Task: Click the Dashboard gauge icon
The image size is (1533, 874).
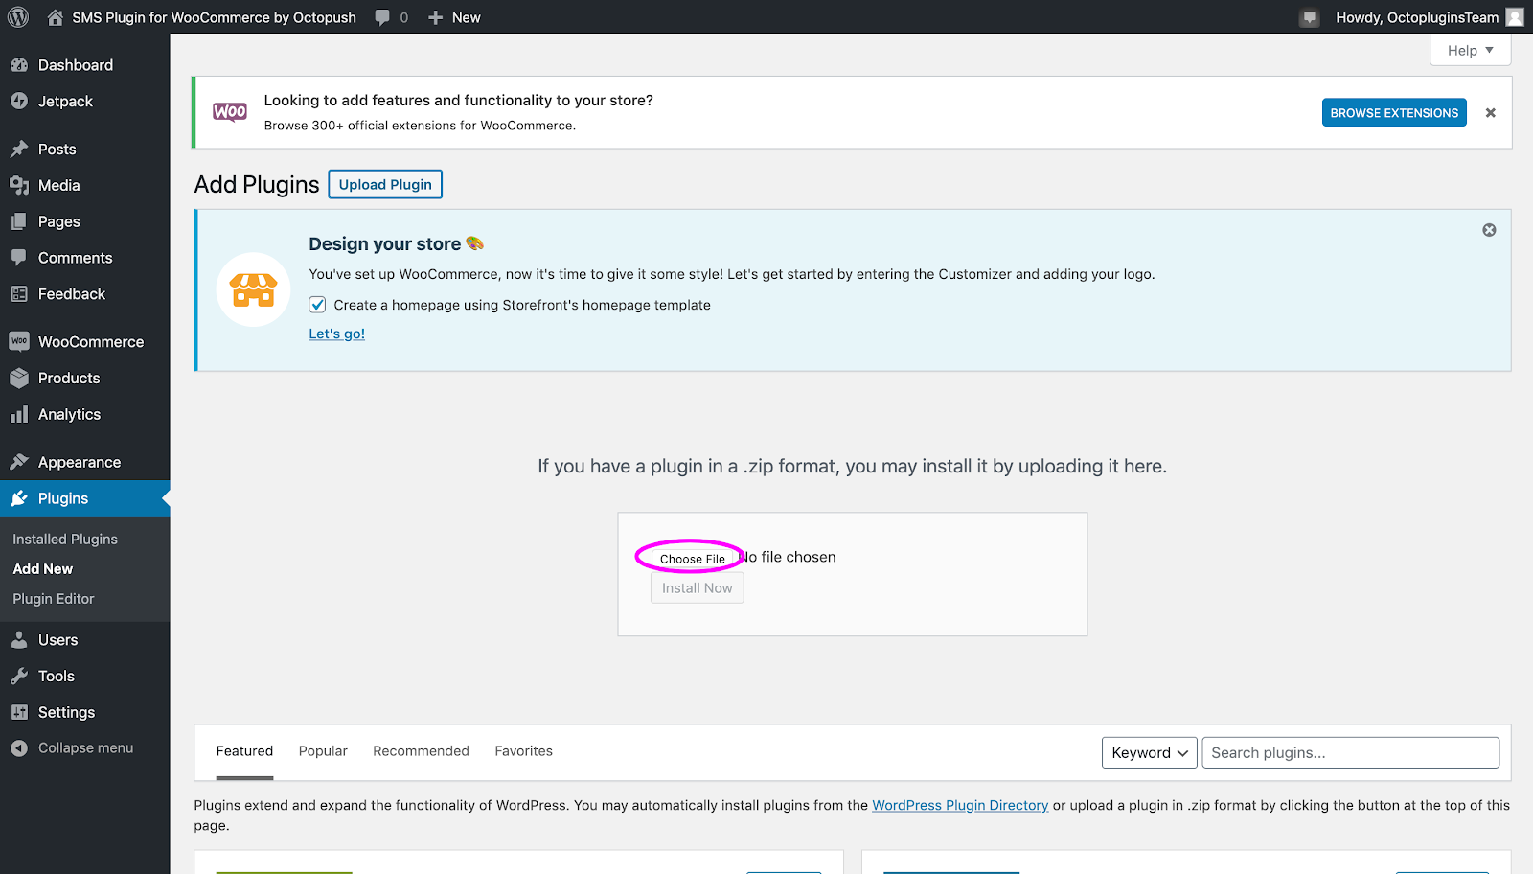Action: [19, 65]
